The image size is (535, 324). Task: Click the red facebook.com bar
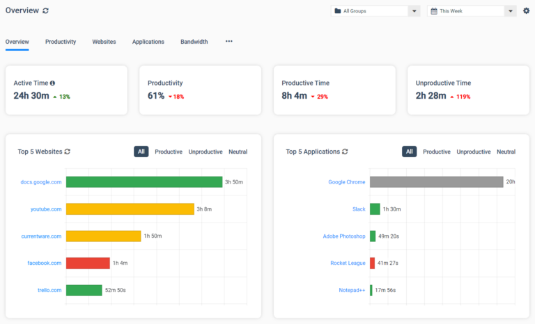pos(88,263)
